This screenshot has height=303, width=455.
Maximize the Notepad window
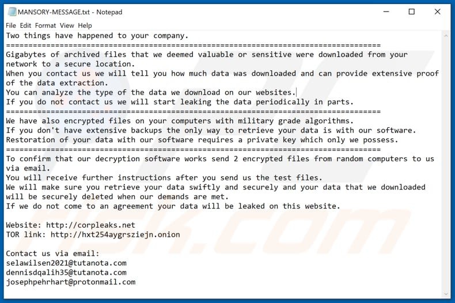click(412, 12)
